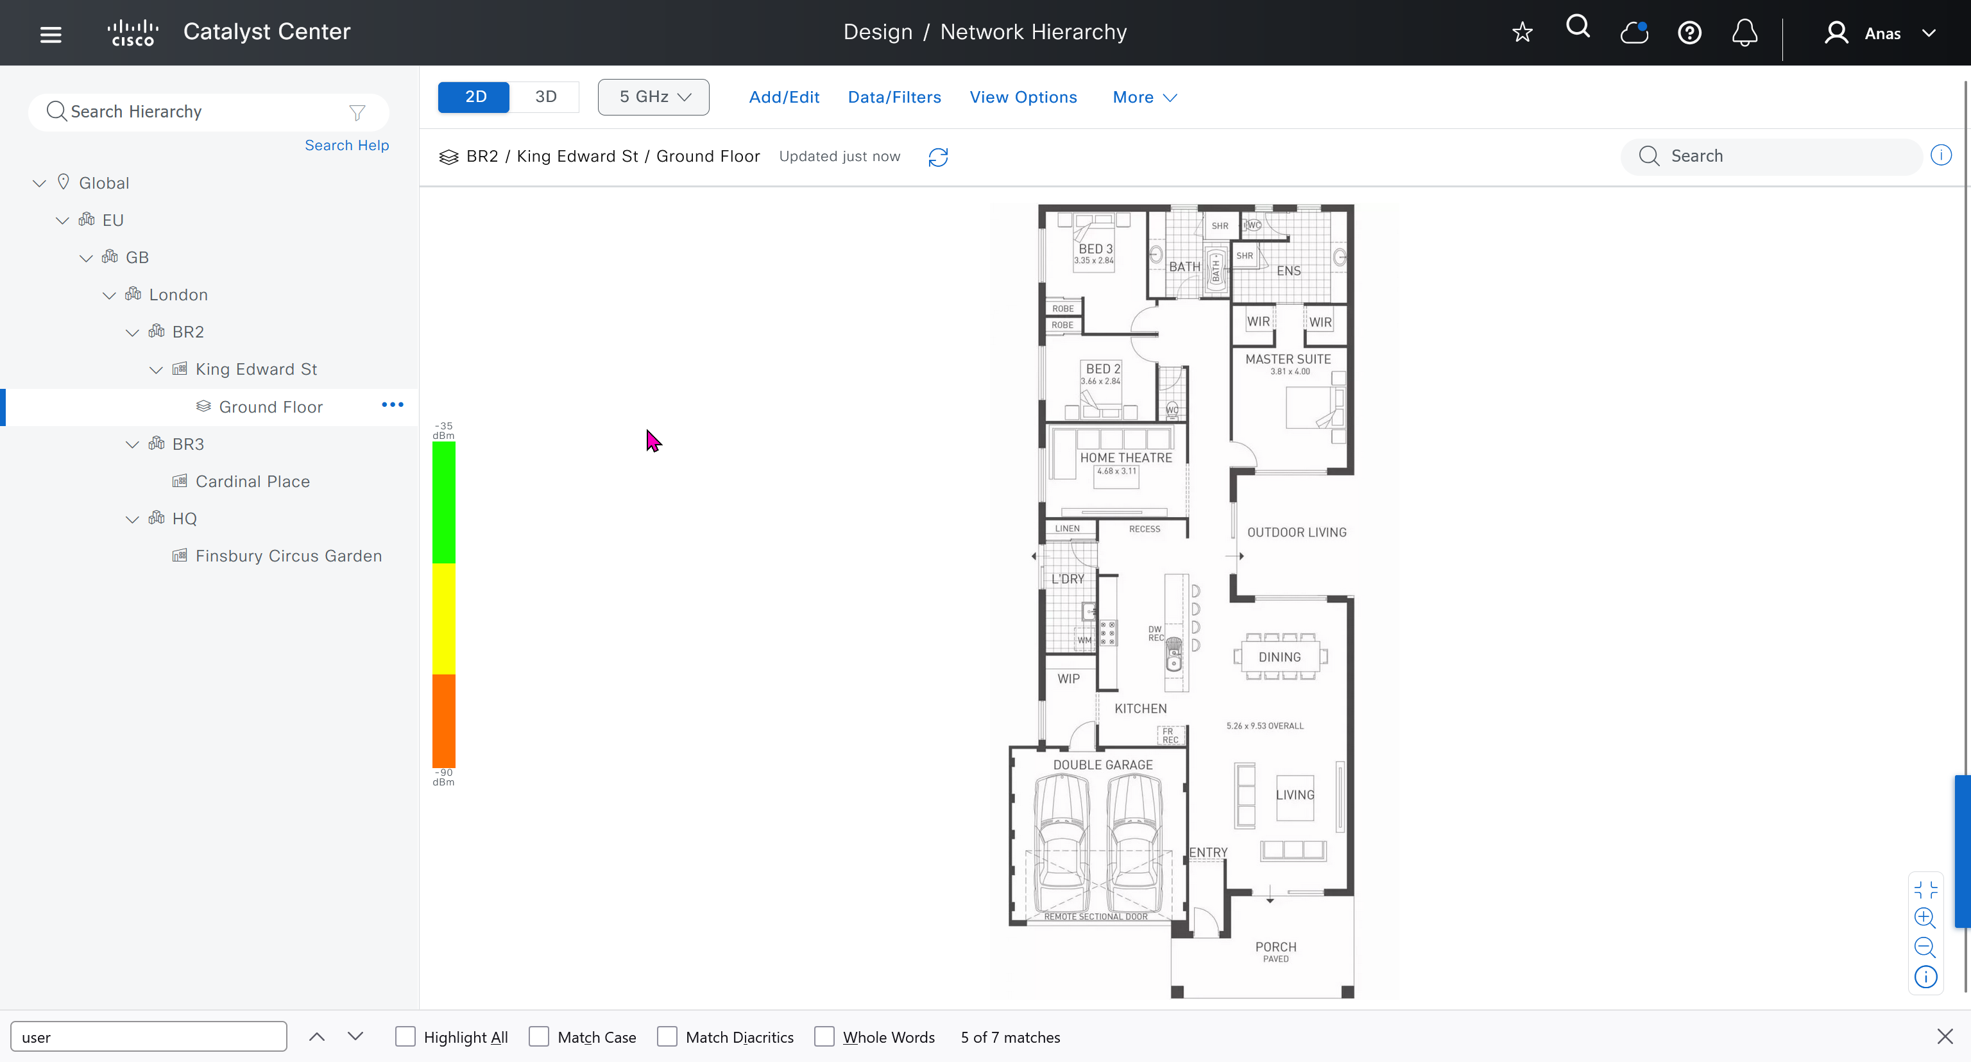The image size is (1971, 1062).
Task: Open the hamburger navigation menu
Action: pyautogui.click(x=51, y=33)
